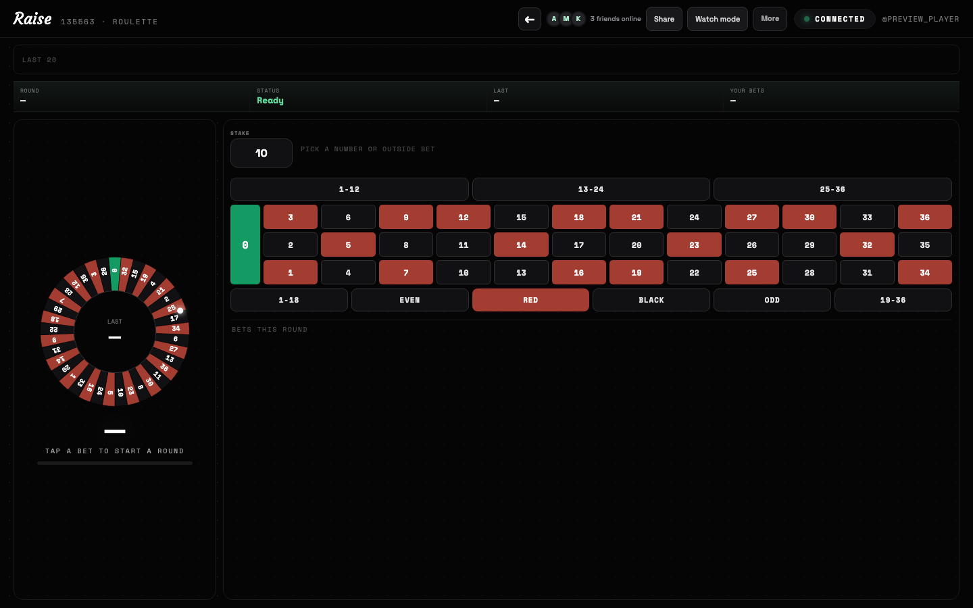973x608 pixels.
Task: Bet on 1-18 low numbers
Action: [x=289, y=300]
